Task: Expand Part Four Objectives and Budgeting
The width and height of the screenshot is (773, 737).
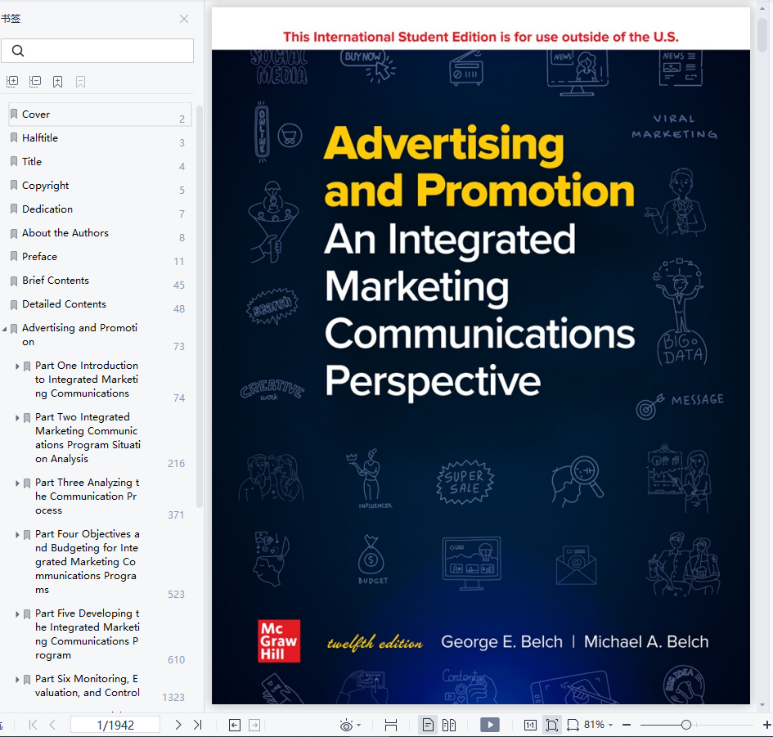Action: 17,535
